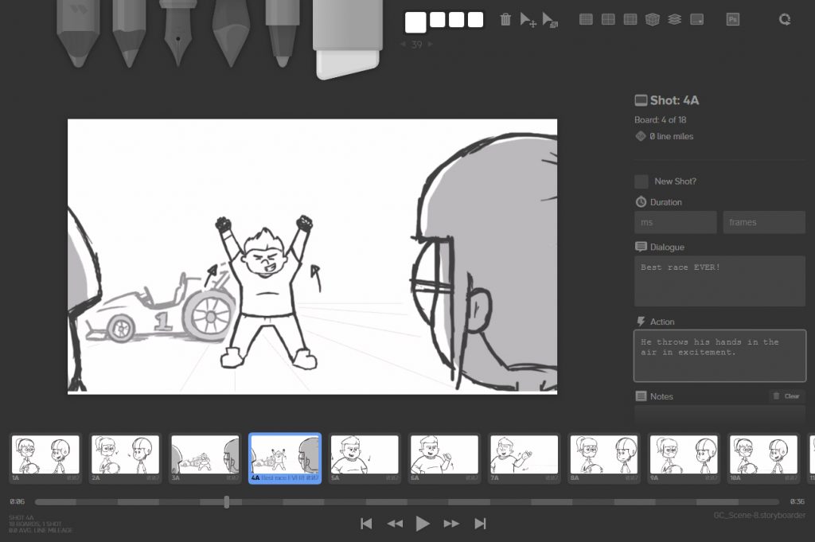The height and width of the screenshot is (542, 815).
Task: Click the line miles diamond icon
Action: click(x=641, y=136)
